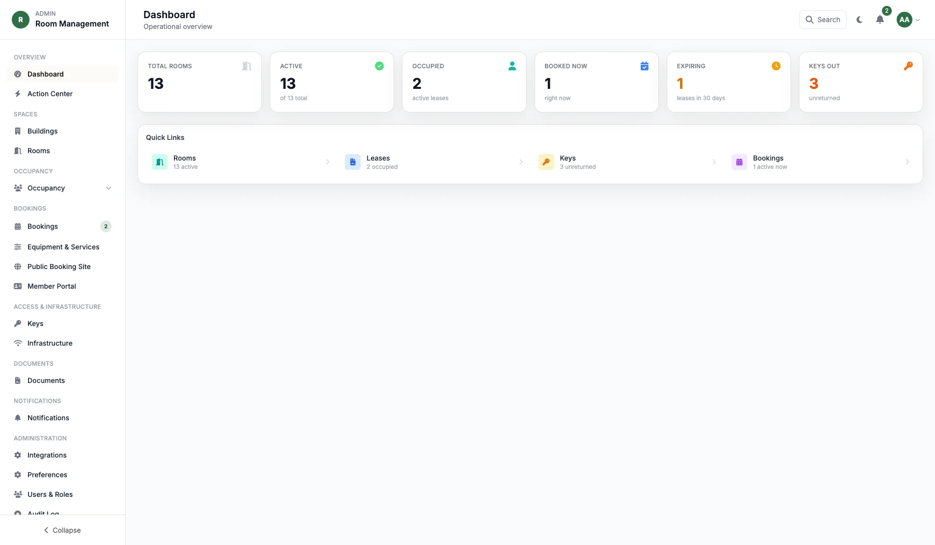Open the Bookings sidebar item
This screenshot has height=545, width=935.
[x=63, y=226]
